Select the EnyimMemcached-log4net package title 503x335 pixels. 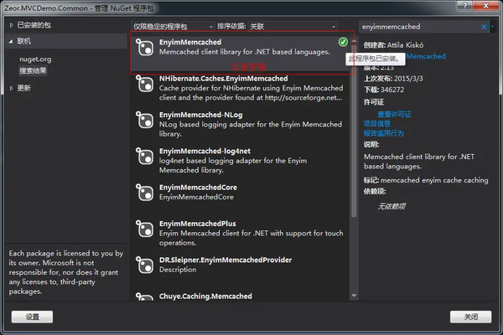tap(205, 151)
